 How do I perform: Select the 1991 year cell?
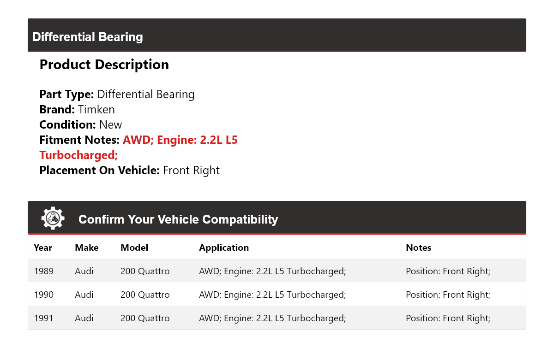pyautogui.click(x=43, y=318)
